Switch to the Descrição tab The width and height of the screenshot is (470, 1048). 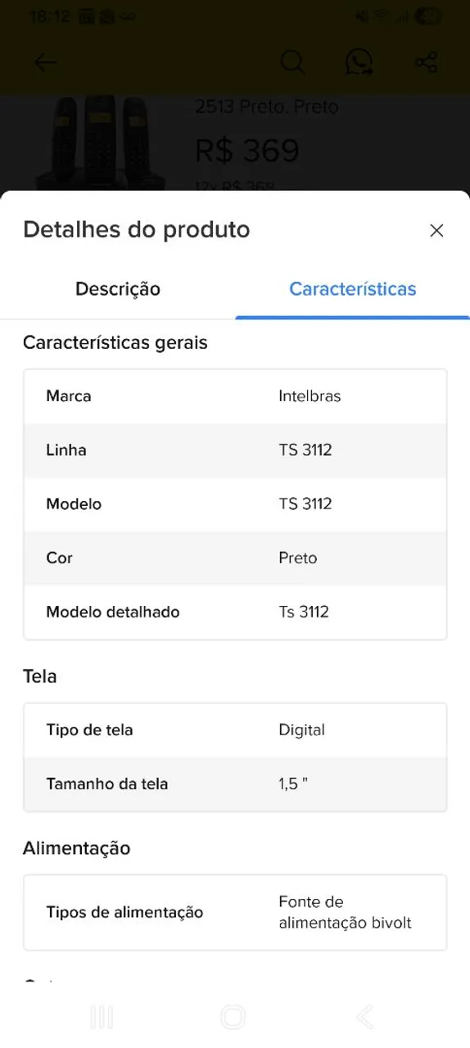[x=118, y=289]
